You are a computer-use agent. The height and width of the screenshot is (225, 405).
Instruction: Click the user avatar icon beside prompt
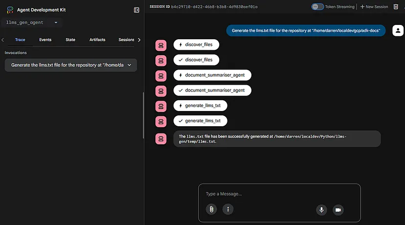pos(396,30)
